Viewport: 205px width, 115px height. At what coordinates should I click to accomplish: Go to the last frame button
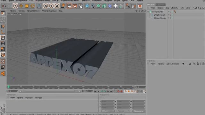click(x=111, y=91)
